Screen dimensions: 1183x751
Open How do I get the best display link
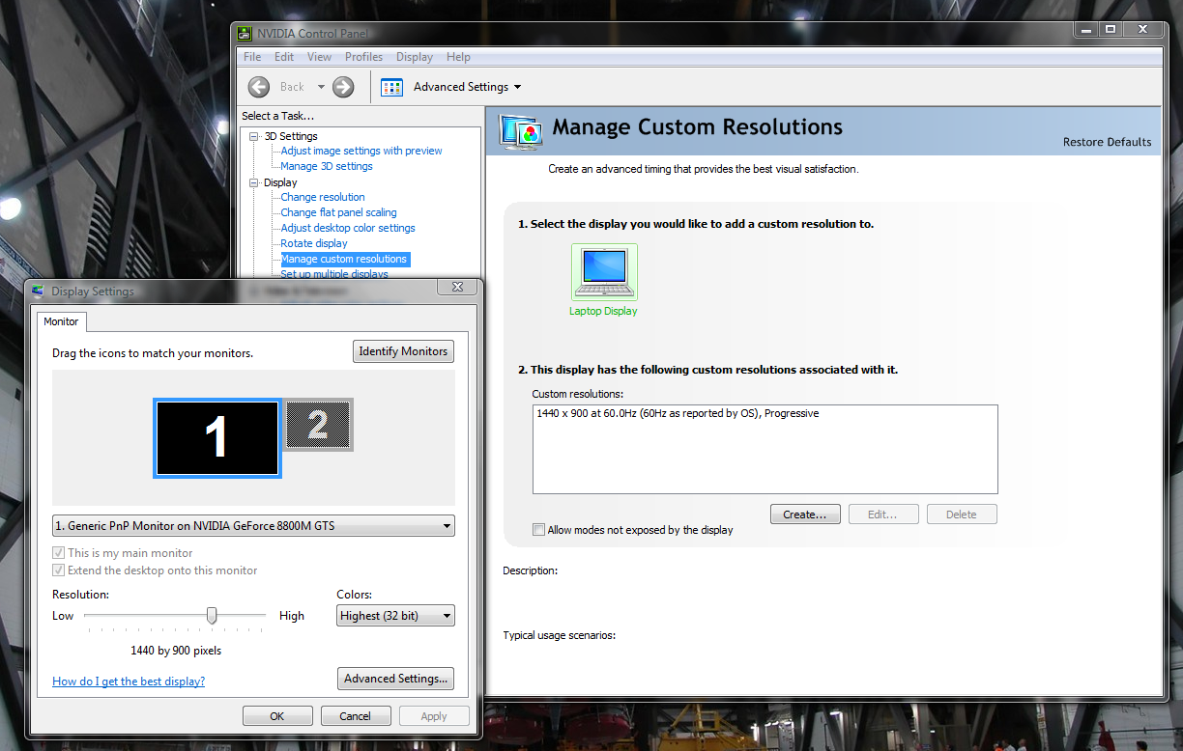click(129, 681)
